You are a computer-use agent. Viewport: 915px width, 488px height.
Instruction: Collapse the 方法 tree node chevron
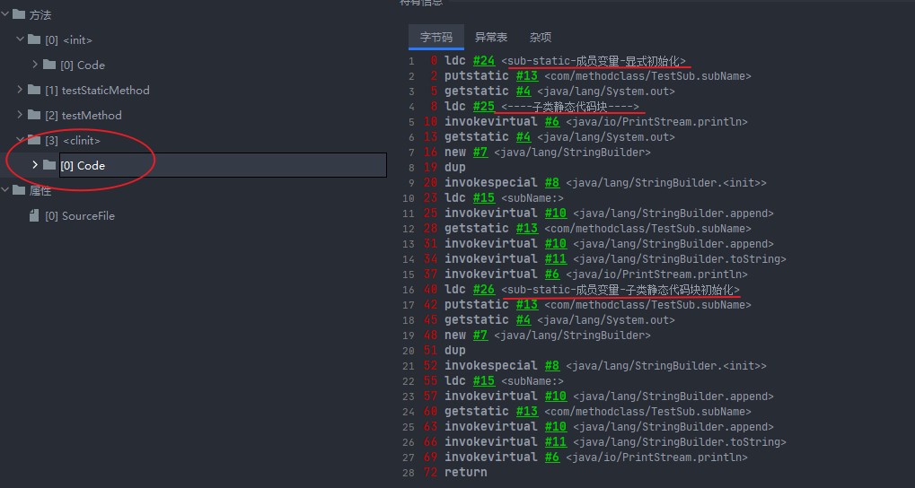pos(5,14)
